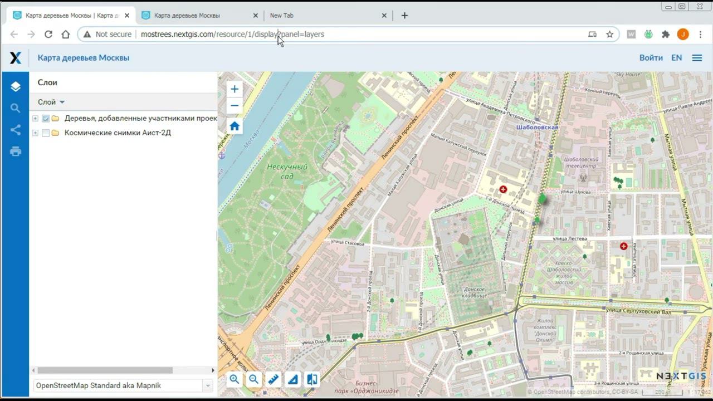Click the green bug extension icon
The width and height of the screenshot is (713, 401).
[648, 34]
